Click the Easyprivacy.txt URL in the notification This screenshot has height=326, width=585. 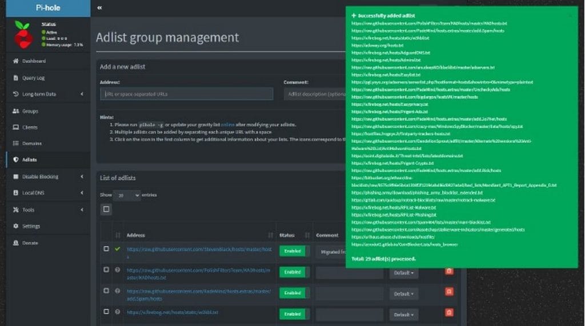[390, 104]
